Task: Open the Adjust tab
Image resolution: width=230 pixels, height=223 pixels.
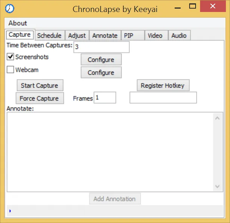Action: tap(77, 36)
